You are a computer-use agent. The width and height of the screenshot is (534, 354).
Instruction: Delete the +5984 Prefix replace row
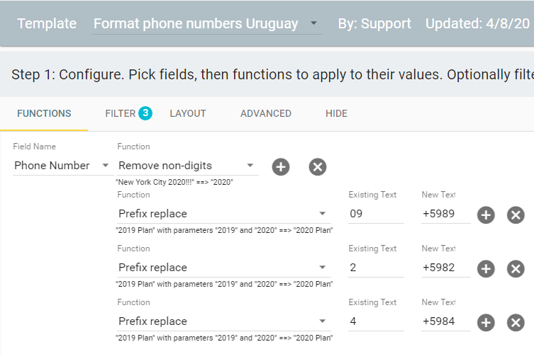tap(516, 322)
